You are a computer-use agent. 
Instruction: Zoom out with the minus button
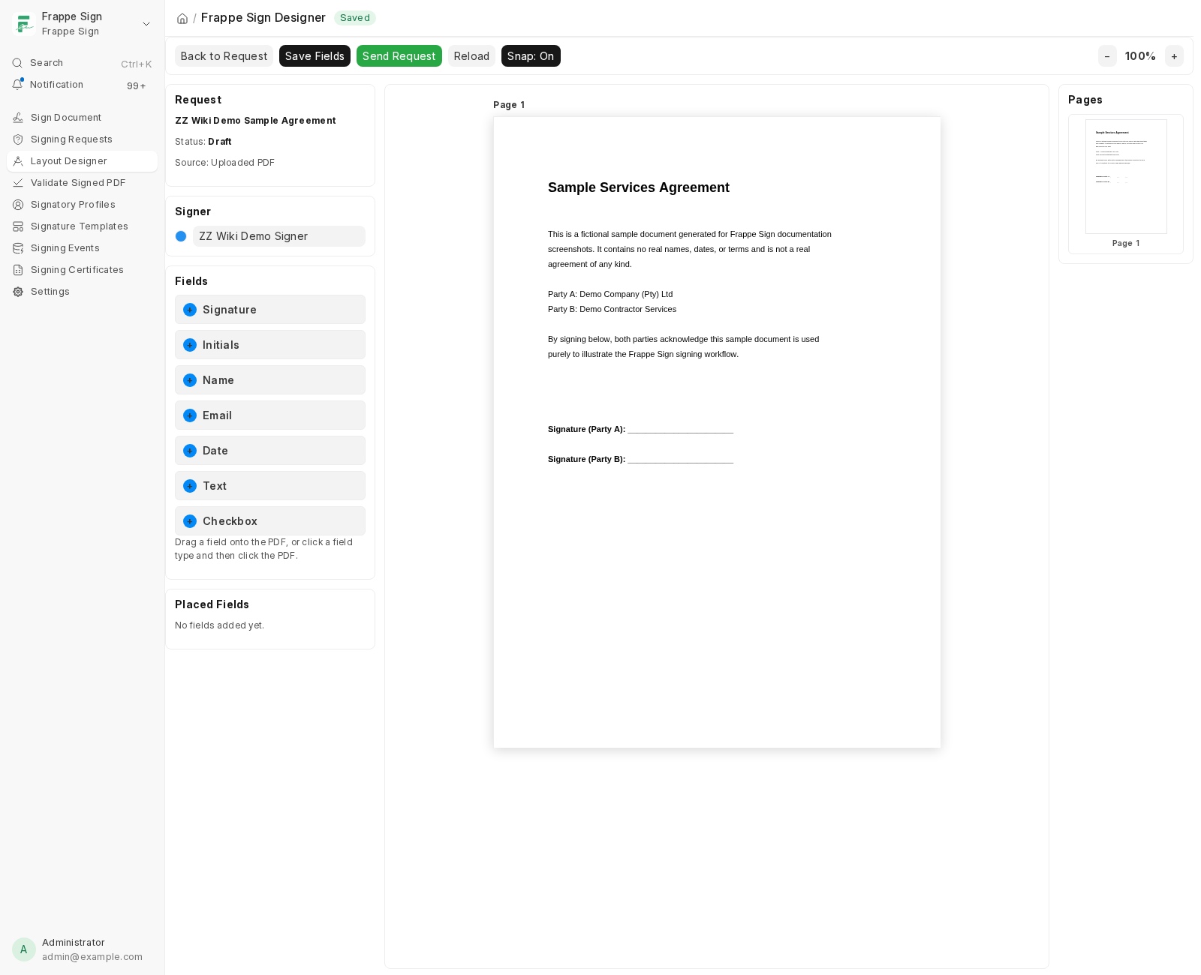click(x=1107, y=56)
